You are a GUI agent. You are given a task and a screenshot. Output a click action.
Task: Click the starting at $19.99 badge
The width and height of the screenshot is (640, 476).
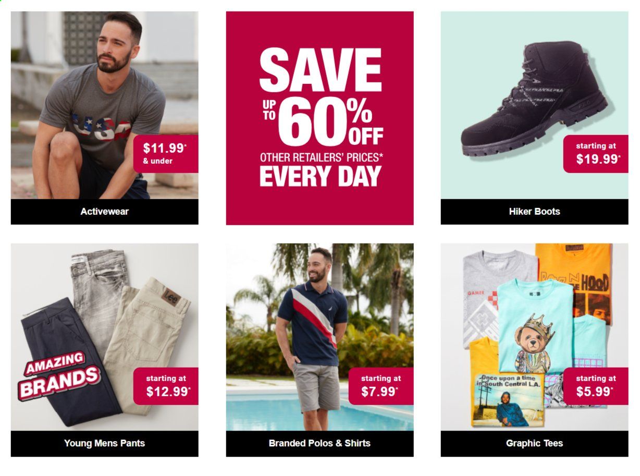tap(596, 154)
